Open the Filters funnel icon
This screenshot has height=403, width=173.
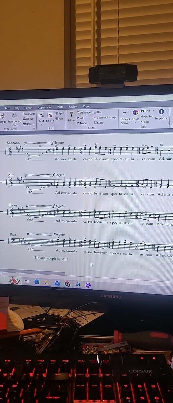click(x=72, y=115)
